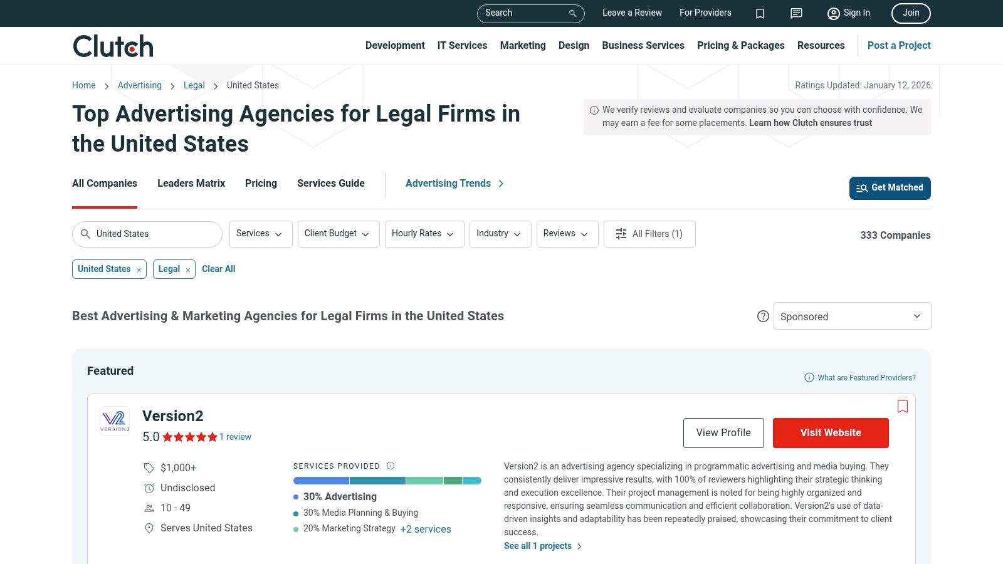Open the Version2 company logo
Screen dimensions: 1003x564
point(115,421)
